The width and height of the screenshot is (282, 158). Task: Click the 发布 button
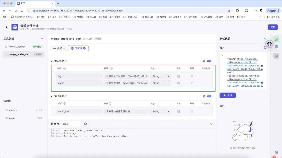click(273, 27)
